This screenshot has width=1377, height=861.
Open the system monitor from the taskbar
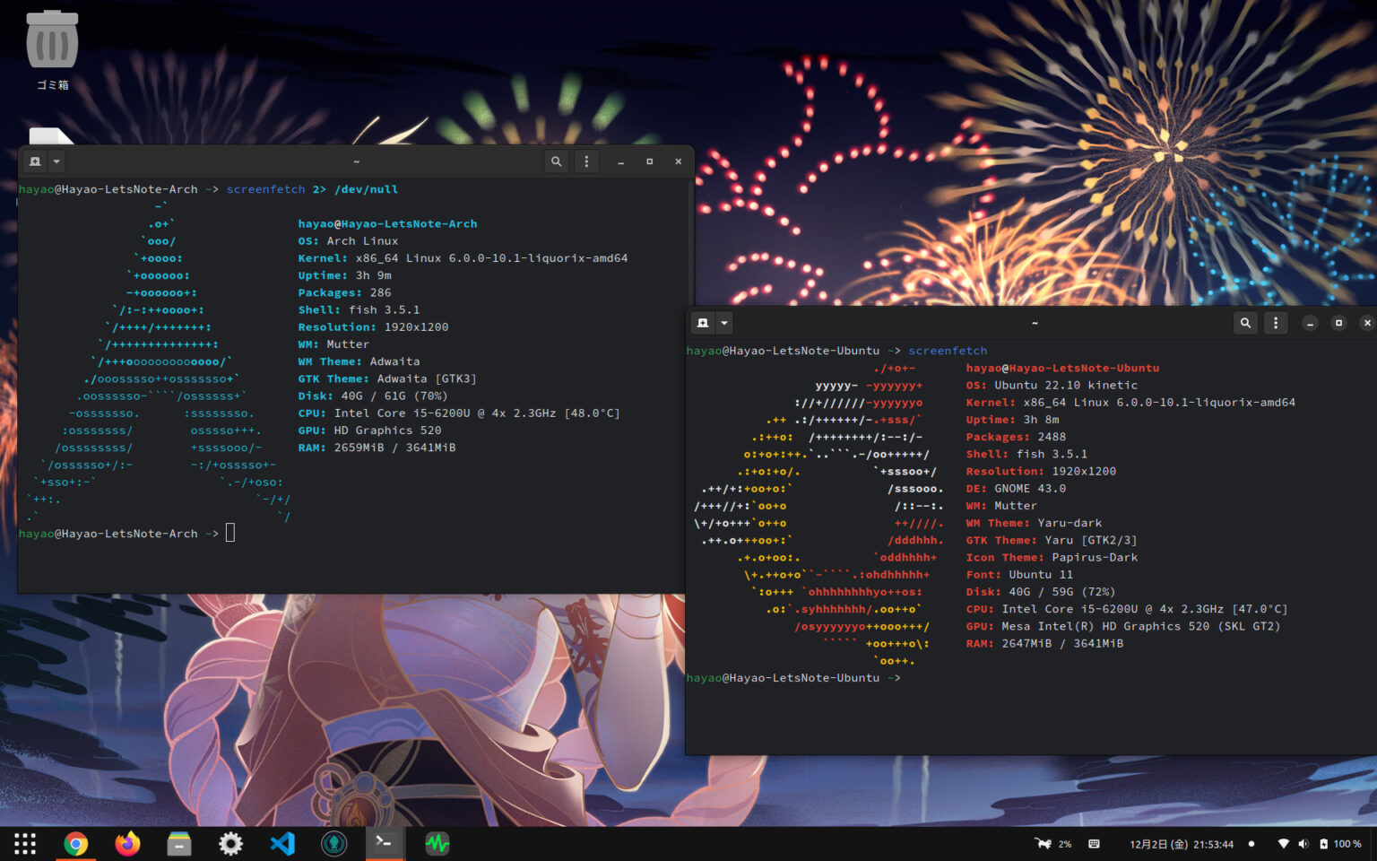point(437,844)
